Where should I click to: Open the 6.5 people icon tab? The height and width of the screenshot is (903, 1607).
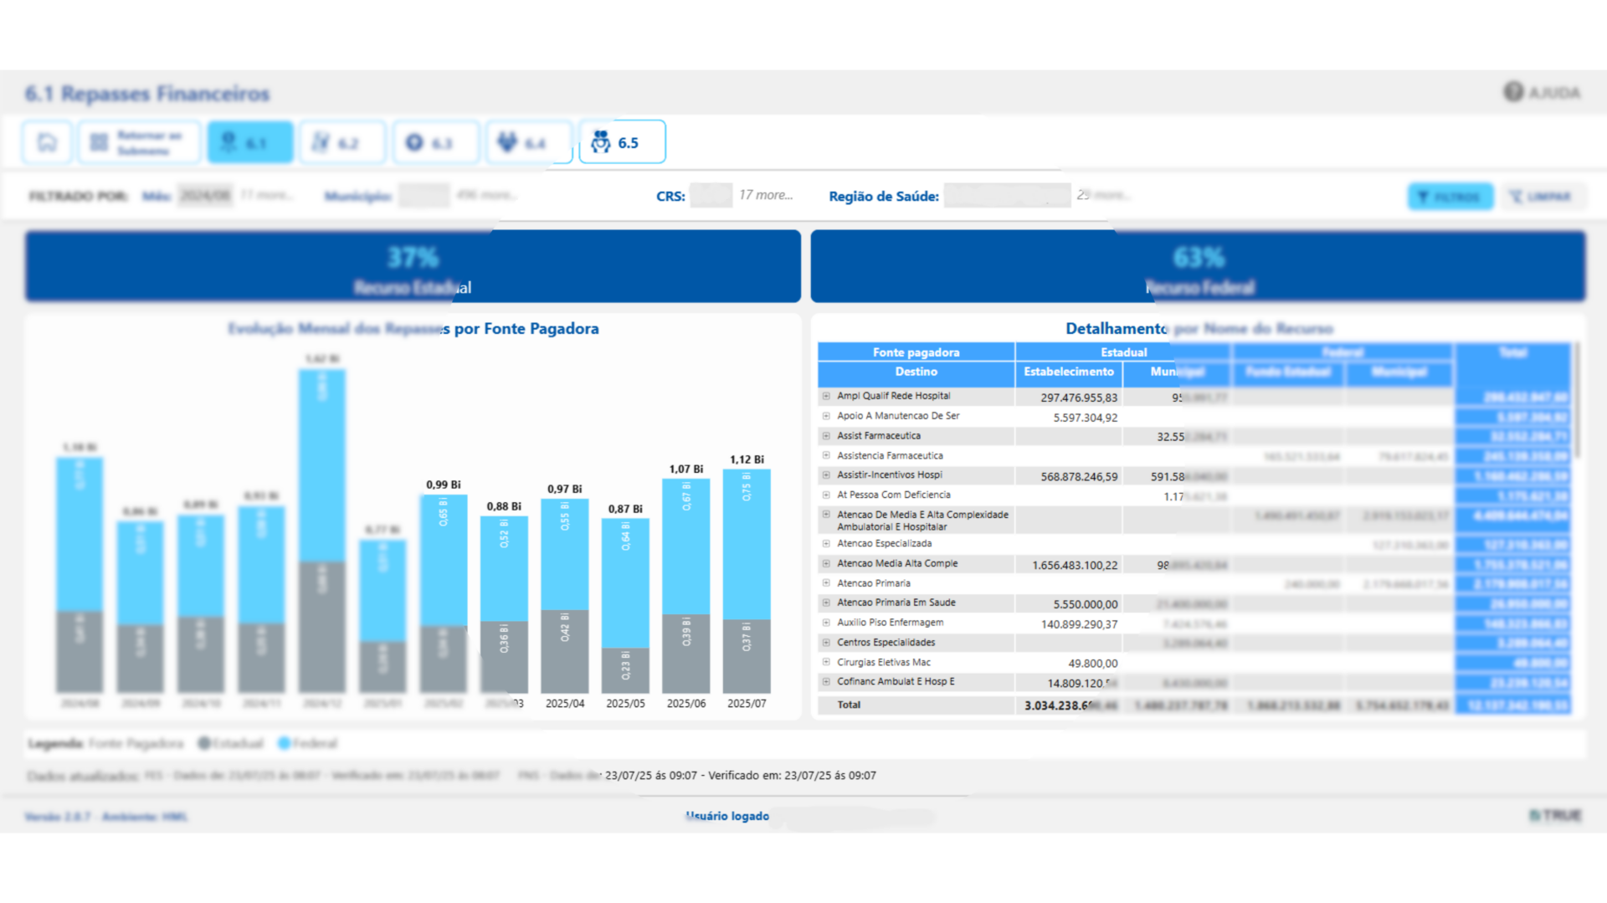[x=601, y=142]
